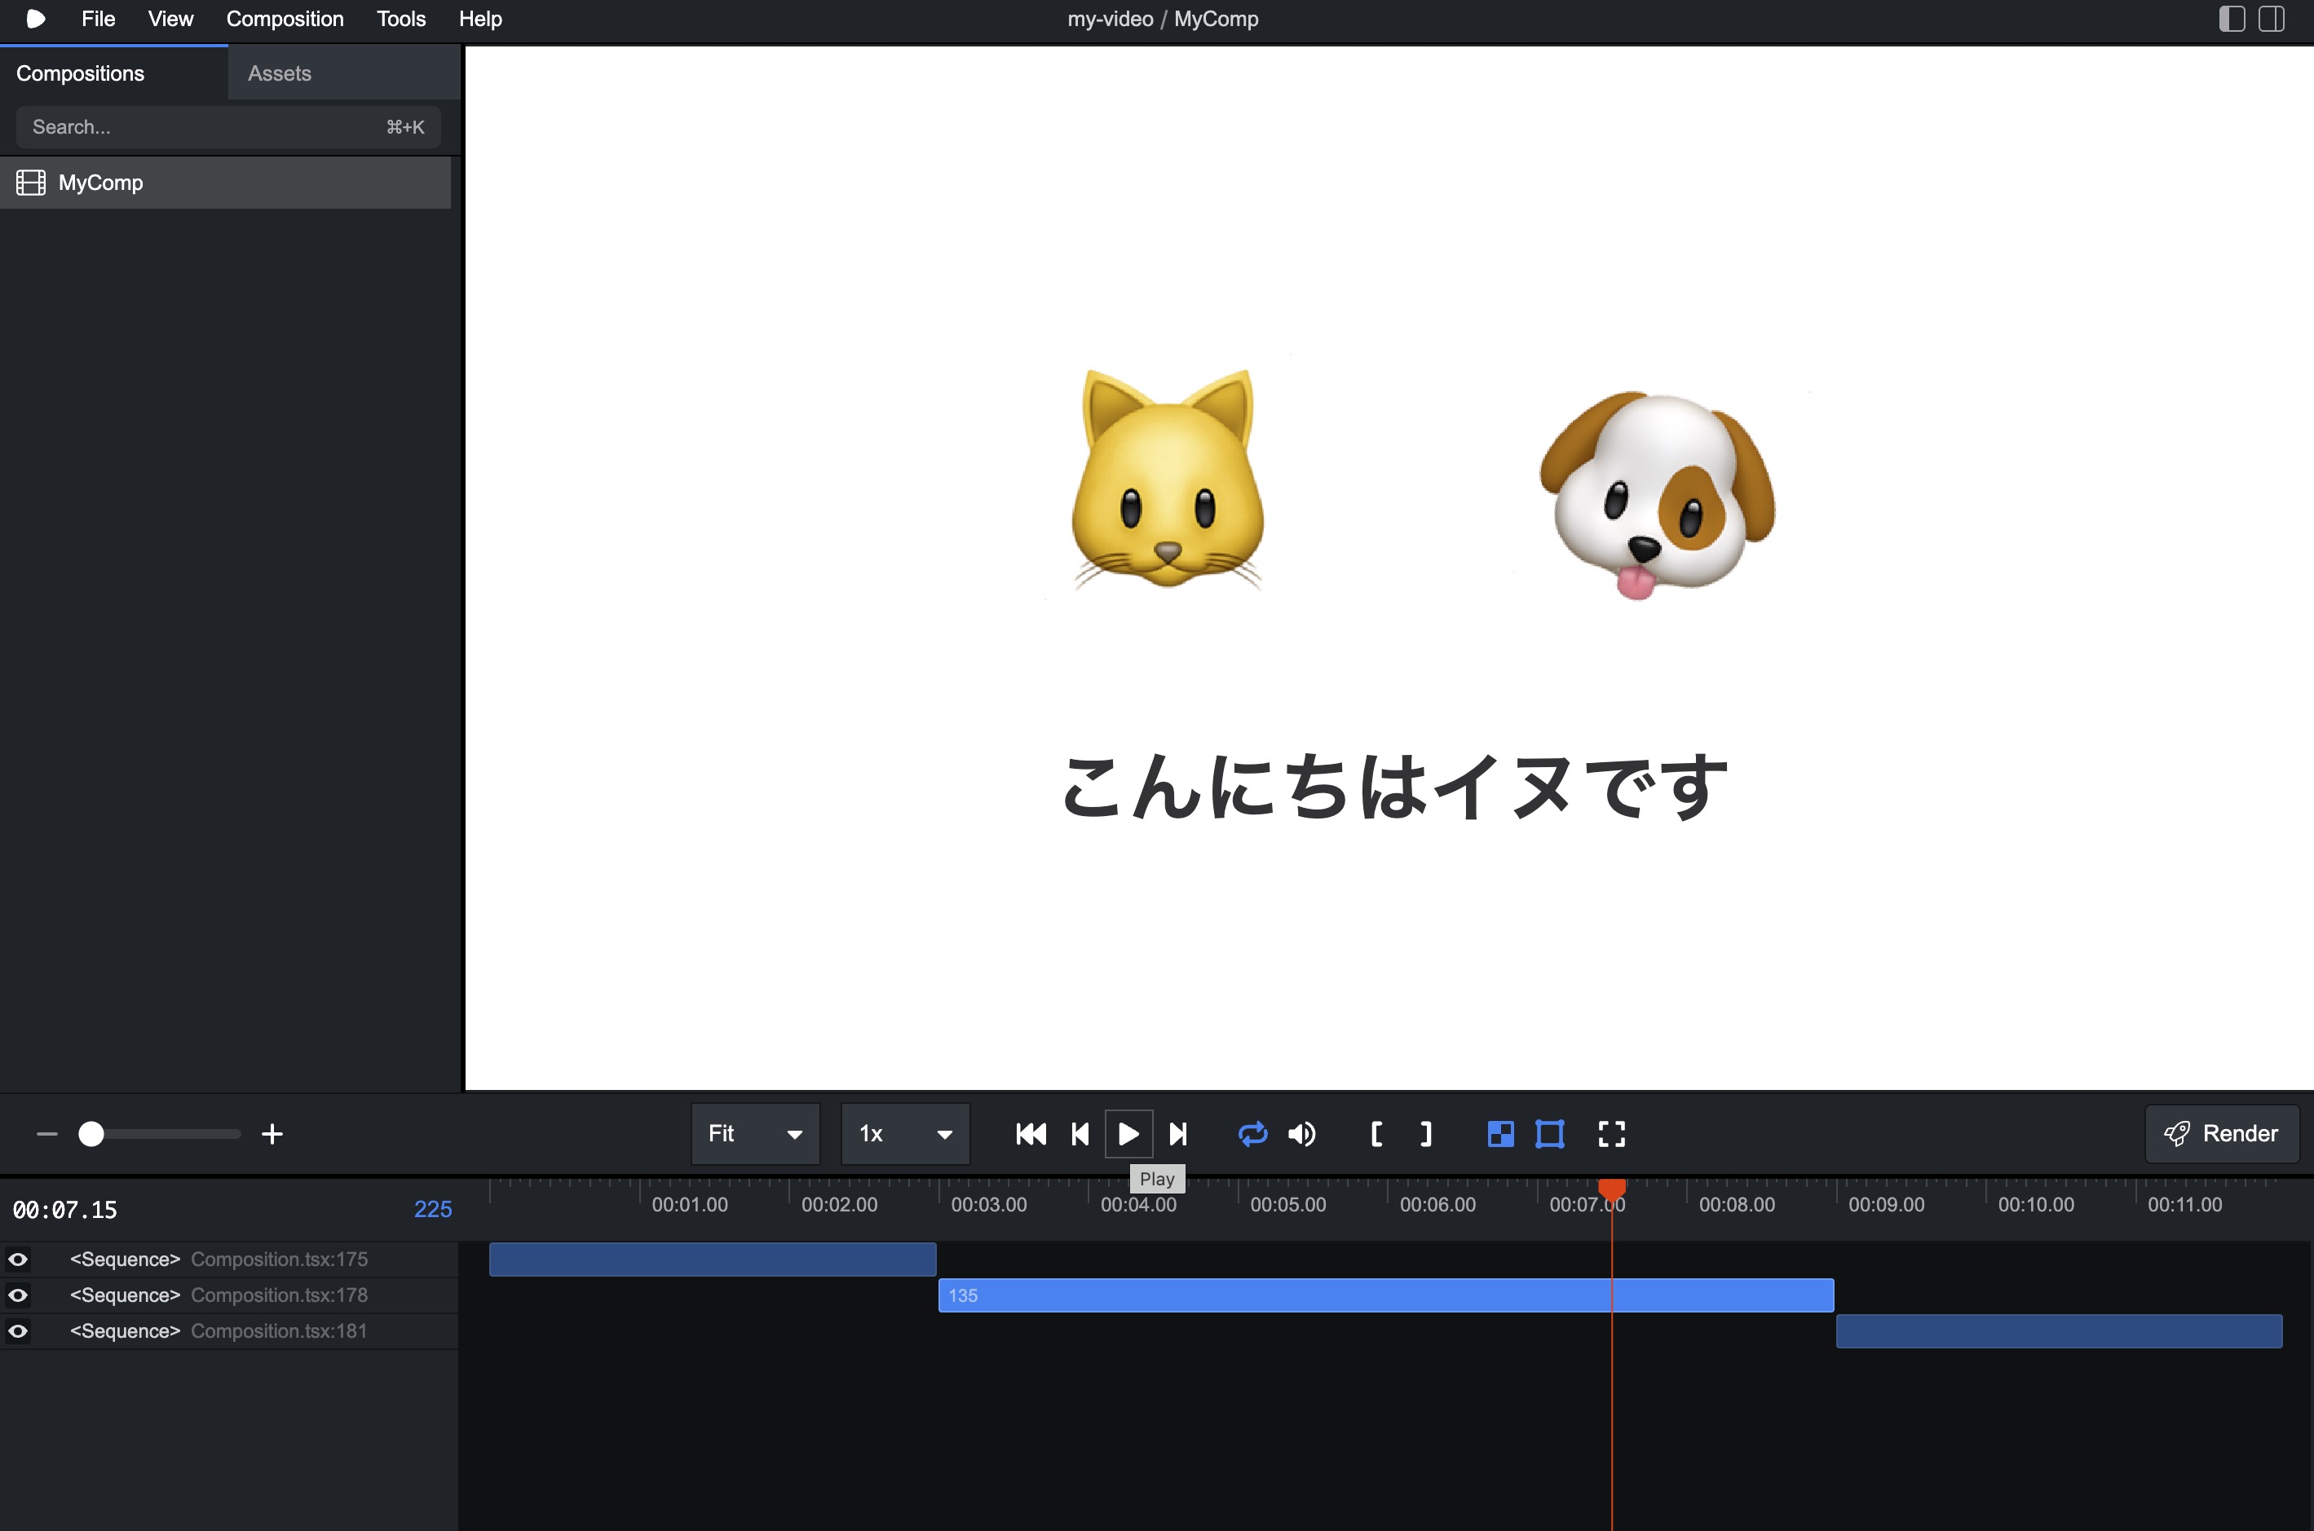Toggle the left sidebar panel icon
This screenshot has height=1531, width=2314.
pos(2232,19)
